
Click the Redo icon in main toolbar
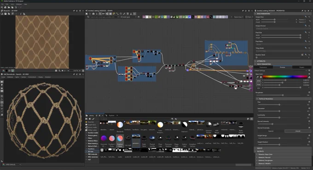point(20,7)
